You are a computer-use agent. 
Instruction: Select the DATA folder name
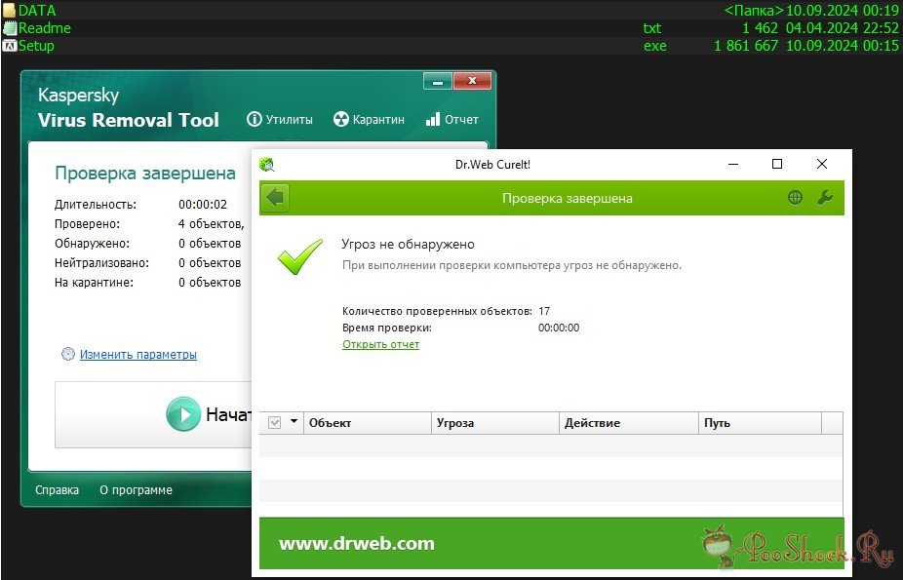pos(37,11)
